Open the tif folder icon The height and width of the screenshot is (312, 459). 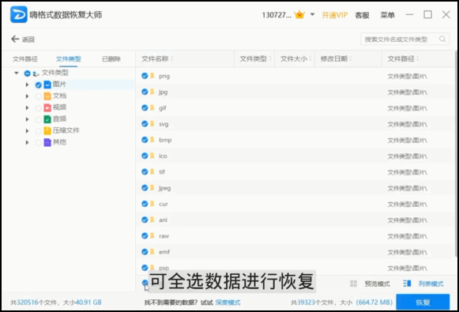[x=152, y=171]
